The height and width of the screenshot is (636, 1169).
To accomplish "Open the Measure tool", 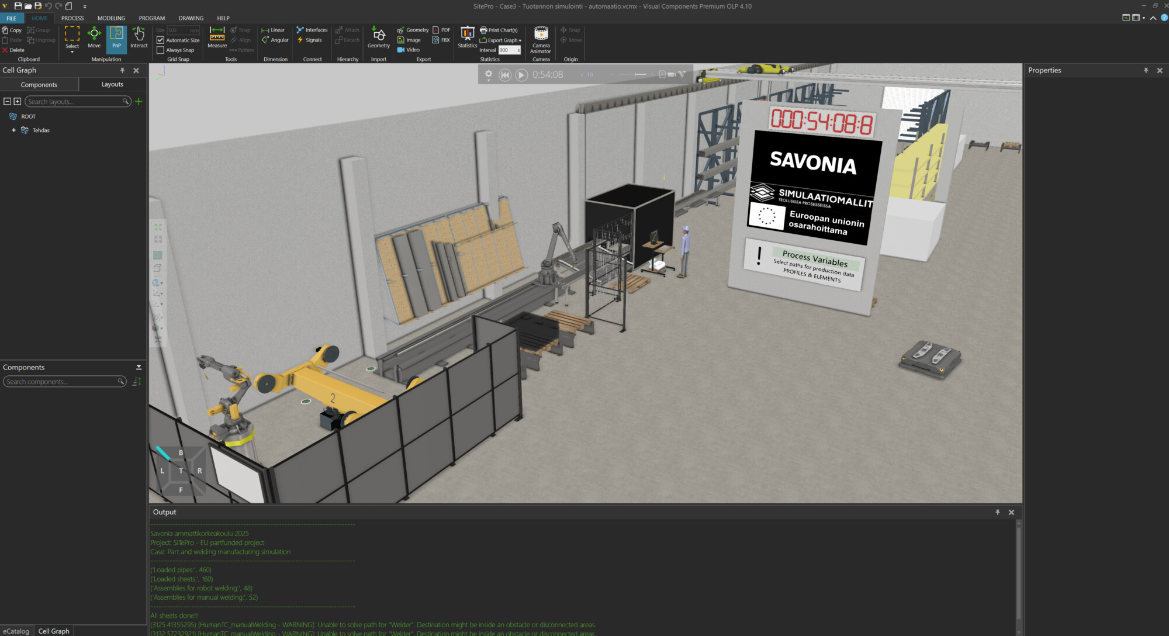I will (x=217, y=38).
